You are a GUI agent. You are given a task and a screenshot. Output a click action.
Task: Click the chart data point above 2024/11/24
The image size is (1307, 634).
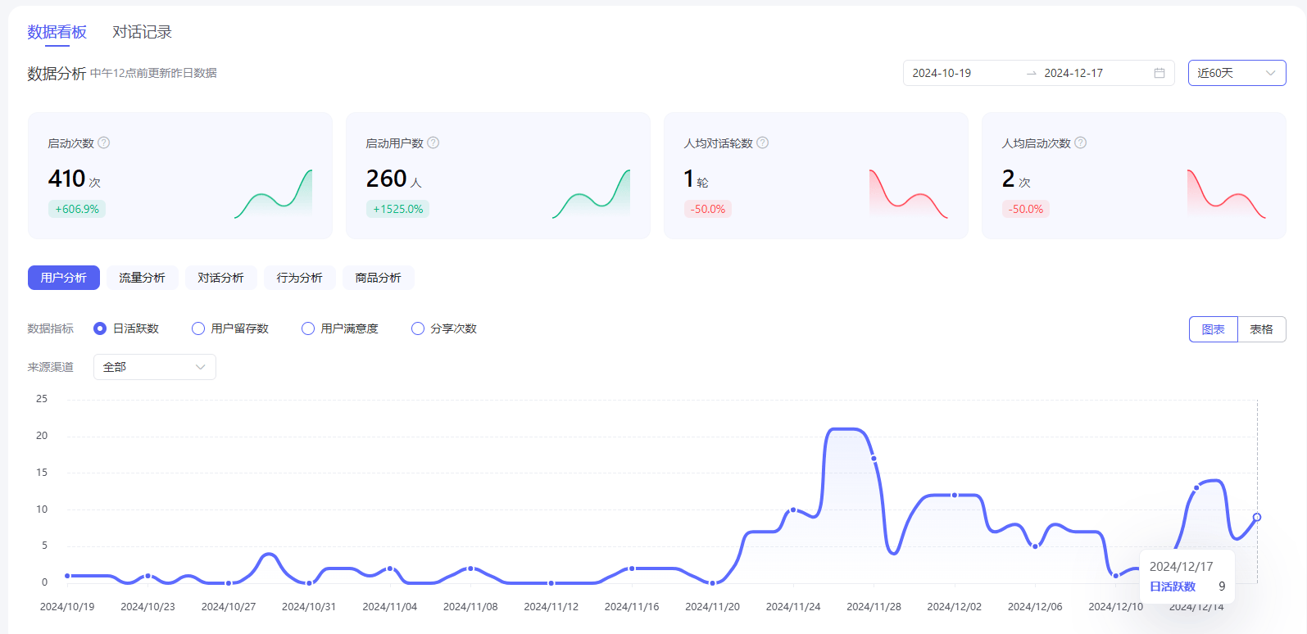pos(793,509)
